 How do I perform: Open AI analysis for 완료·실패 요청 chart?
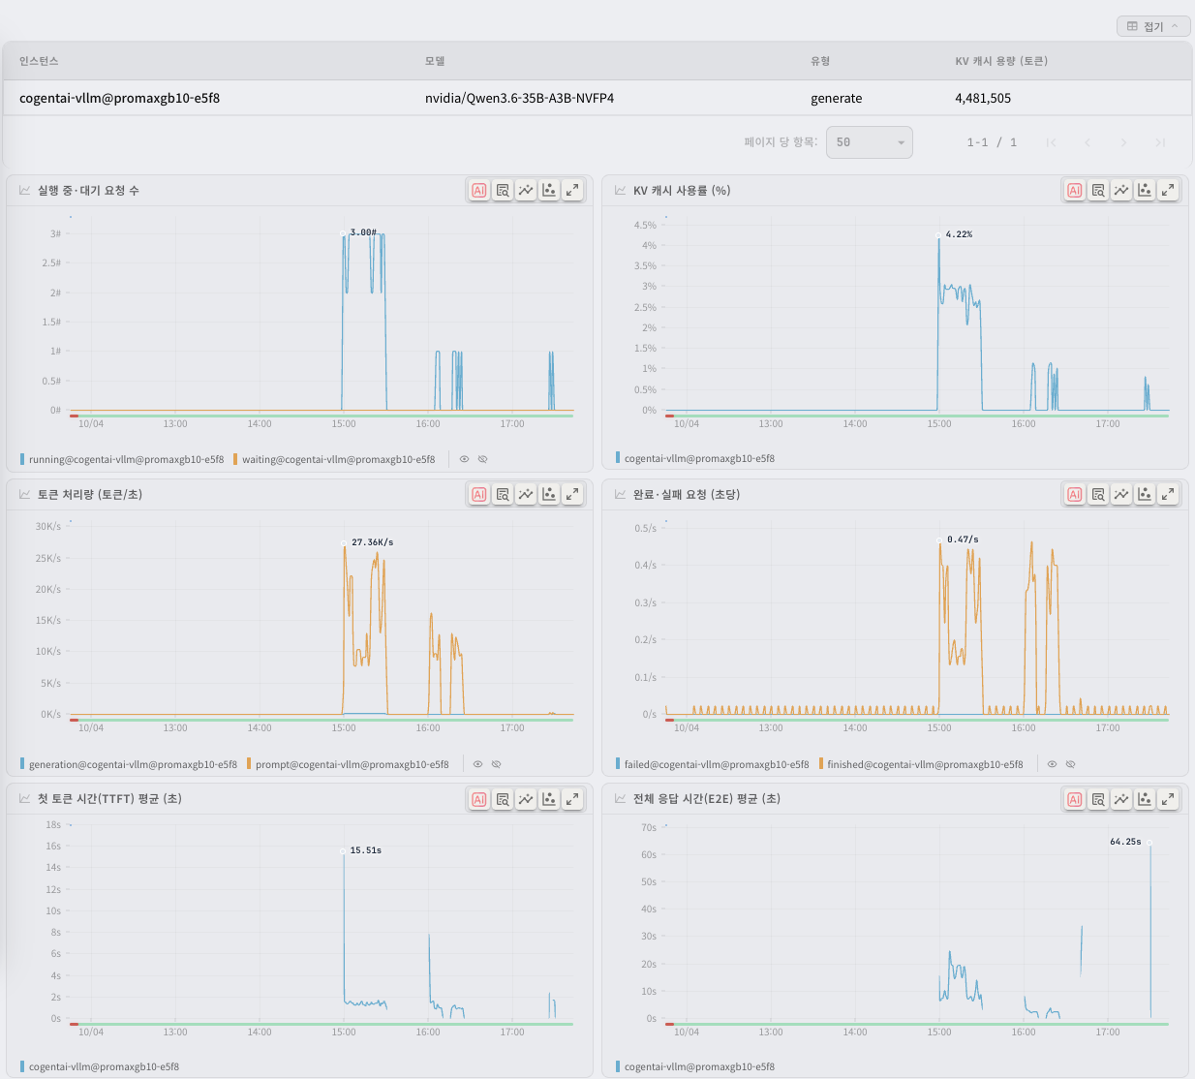click(x=1075, y=494)
